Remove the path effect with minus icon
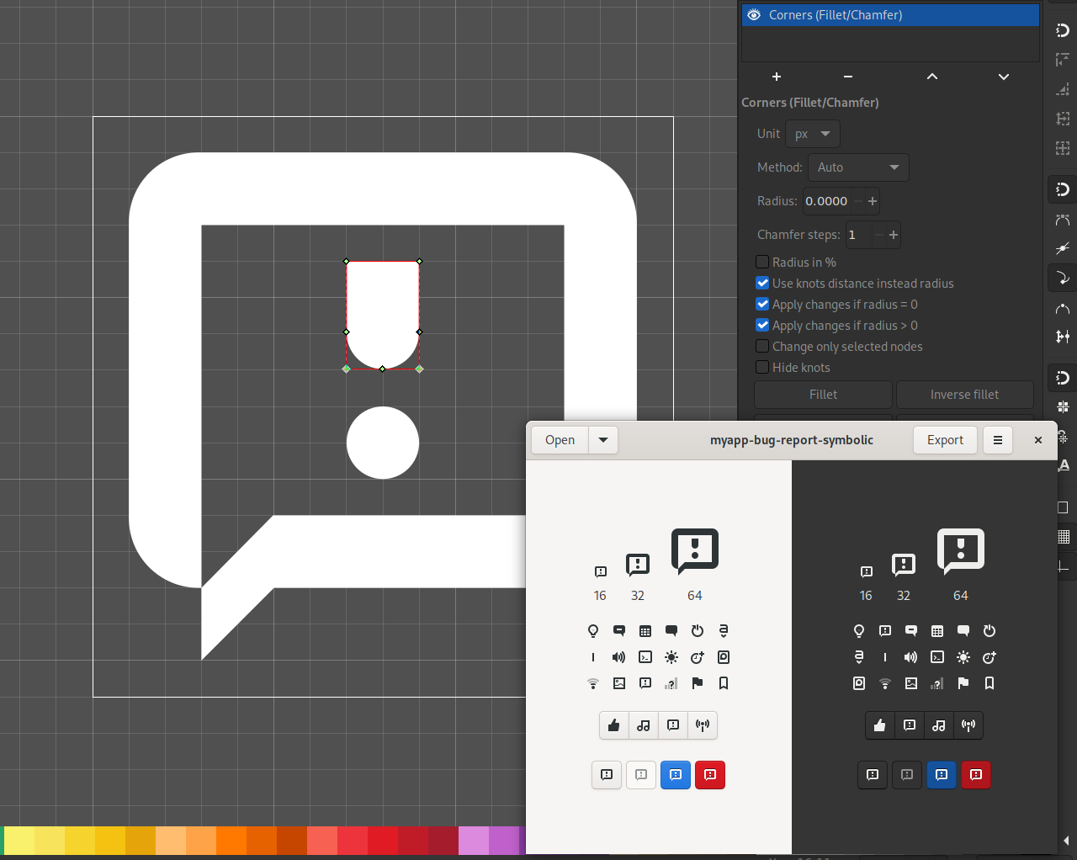 (x=848, y=77)
